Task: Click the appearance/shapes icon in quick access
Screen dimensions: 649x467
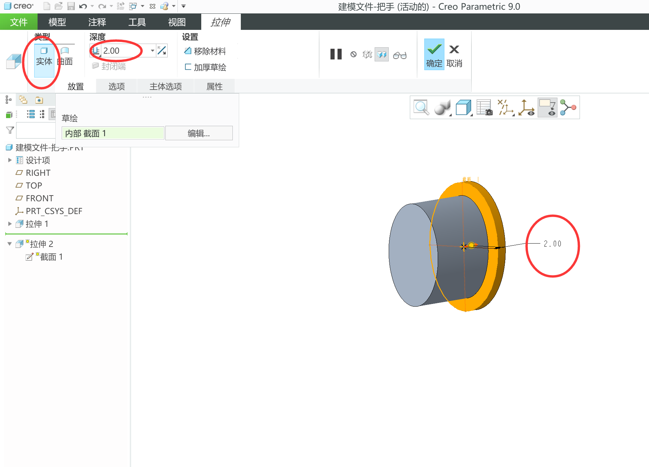Action: tap(164, 6)
